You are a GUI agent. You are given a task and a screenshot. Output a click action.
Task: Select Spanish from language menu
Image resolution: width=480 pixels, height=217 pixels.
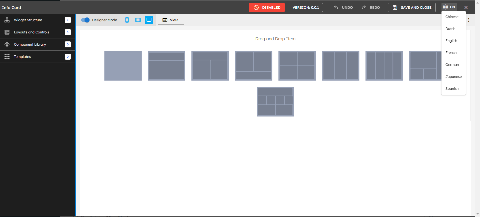[x=453, y=89]
